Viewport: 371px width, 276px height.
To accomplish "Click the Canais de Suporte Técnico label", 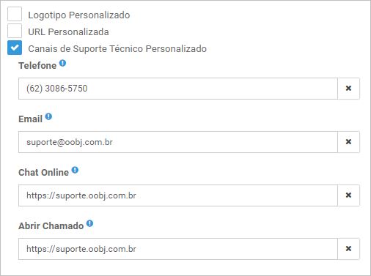I will [x=117, y=49].
